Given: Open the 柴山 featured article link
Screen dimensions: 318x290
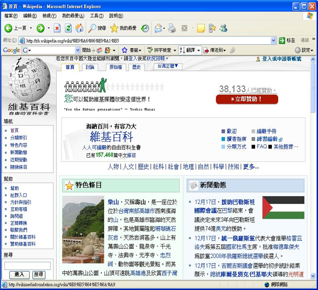Looking at the screenshot, I should point(113,202).
